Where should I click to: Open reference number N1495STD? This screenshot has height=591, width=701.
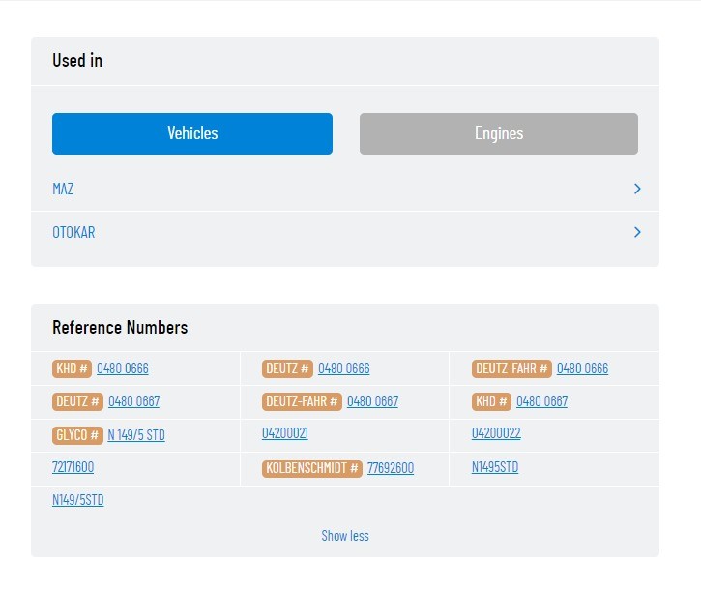pyautogui.click(x=495, y=467)
